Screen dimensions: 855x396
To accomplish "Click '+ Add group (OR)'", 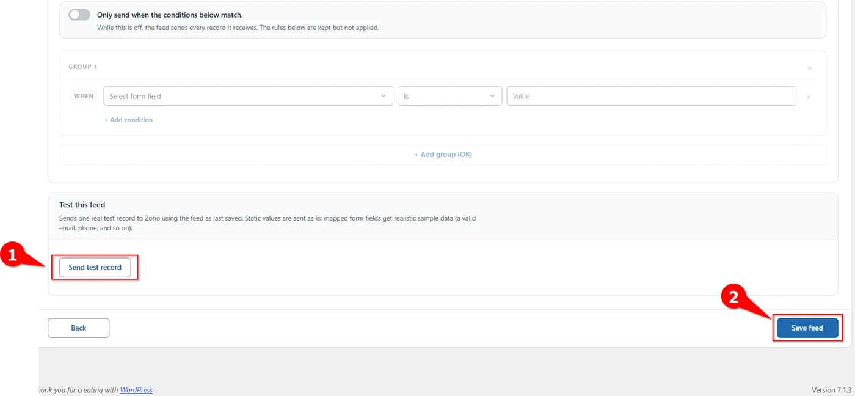I will click(x=443, y=155).
